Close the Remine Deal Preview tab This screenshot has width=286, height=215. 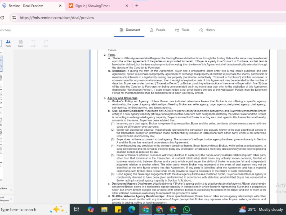(60, 6)
